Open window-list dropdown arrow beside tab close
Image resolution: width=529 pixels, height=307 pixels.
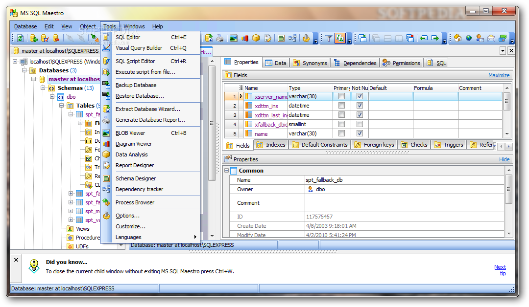503,51
